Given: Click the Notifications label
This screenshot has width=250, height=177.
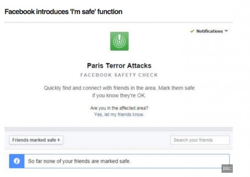Looking at the screenshot, I should (x=209, y=32).
